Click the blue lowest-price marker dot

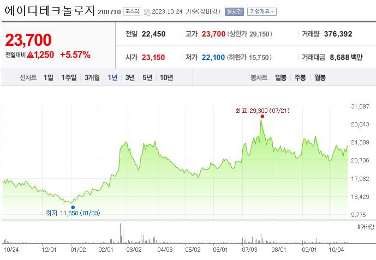coord(73,207)
